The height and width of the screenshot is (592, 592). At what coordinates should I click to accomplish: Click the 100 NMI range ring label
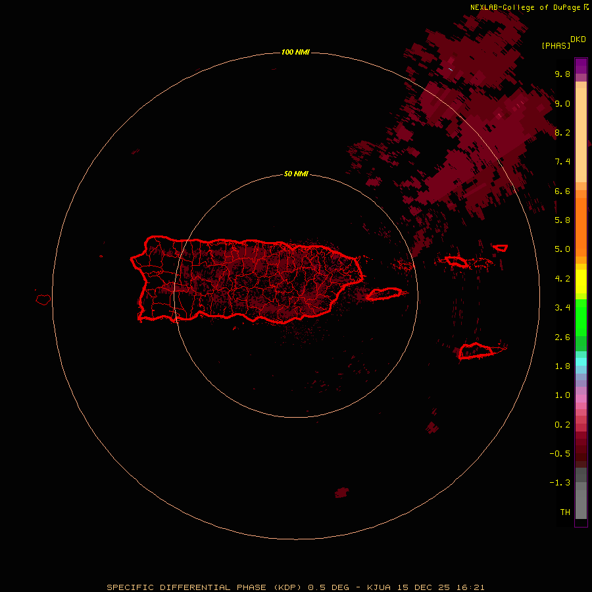click(295, 52)
